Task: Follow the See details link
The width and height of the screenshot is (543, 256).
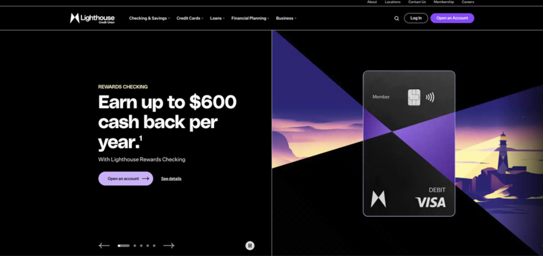Action: pos(171,179)
